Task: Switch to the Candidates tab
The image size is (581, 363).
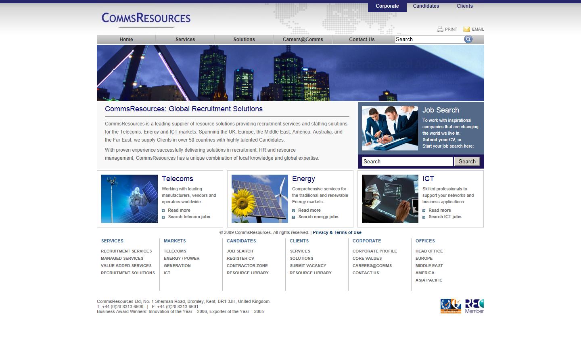Action: 426,6
